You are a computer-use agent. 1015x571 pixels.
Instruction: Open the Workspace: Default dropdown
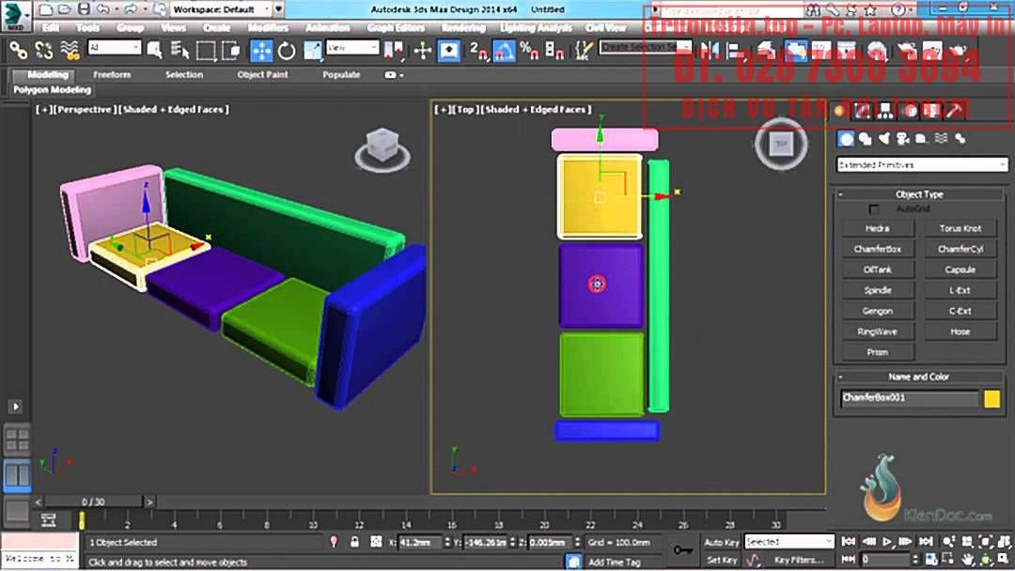point(222,8)
